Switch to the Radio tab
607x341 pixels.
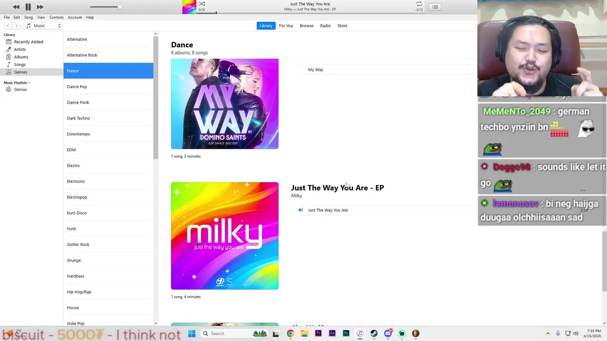coord(325,26)
